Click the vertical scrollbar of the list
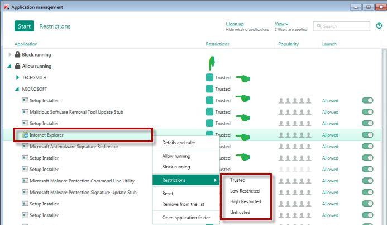 click(x=384, y=137)
